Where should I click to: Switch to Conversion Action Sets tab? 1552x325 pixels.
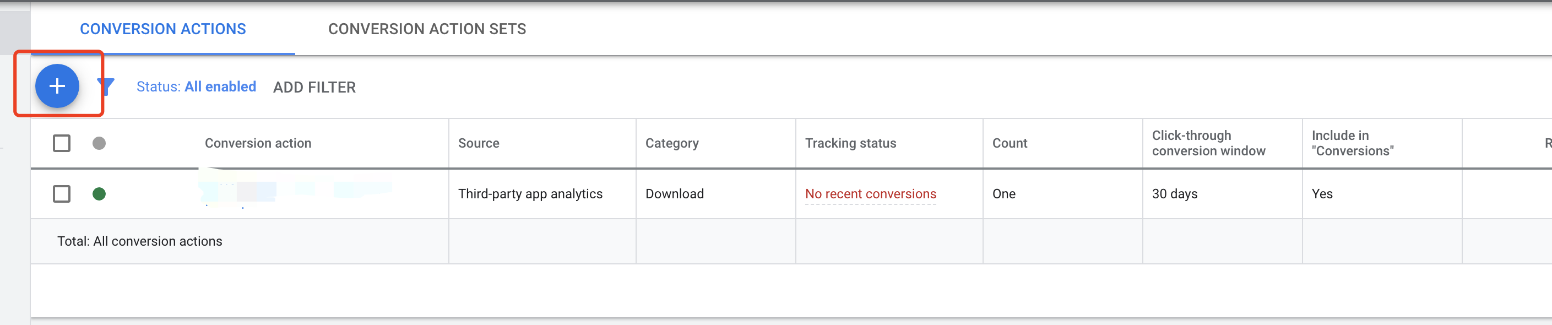coord(427,29)
